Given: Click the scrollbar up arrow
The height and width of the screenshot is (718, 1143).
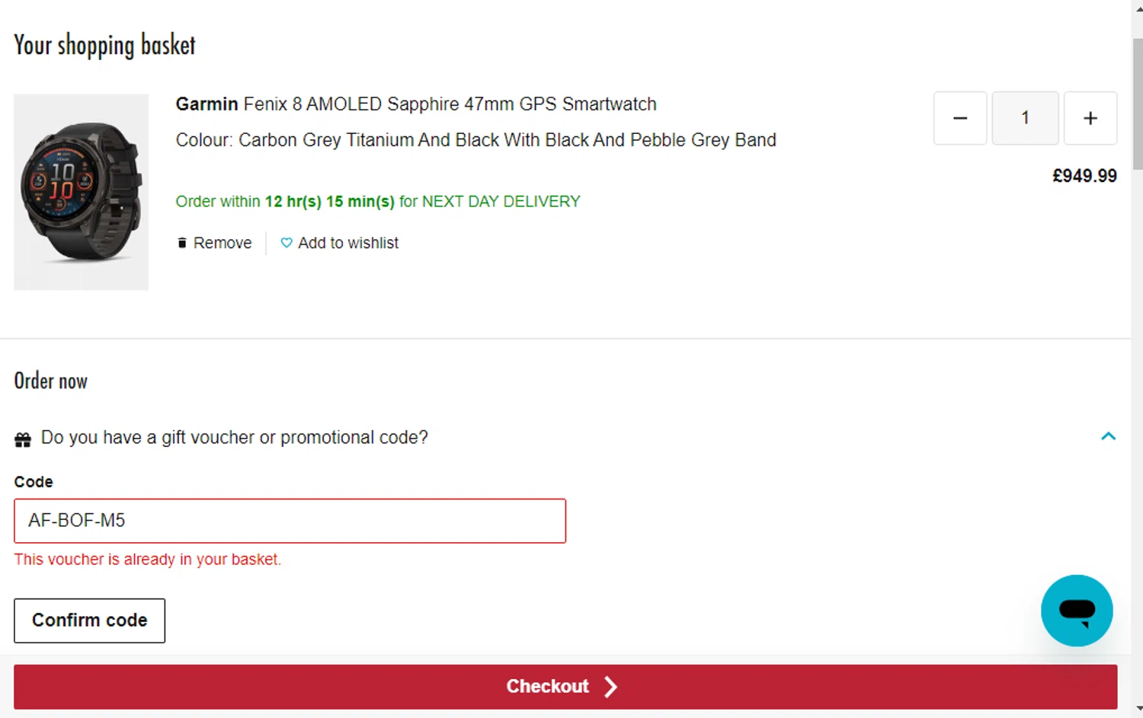Looking at the screenshot, I should [1137, 8].
